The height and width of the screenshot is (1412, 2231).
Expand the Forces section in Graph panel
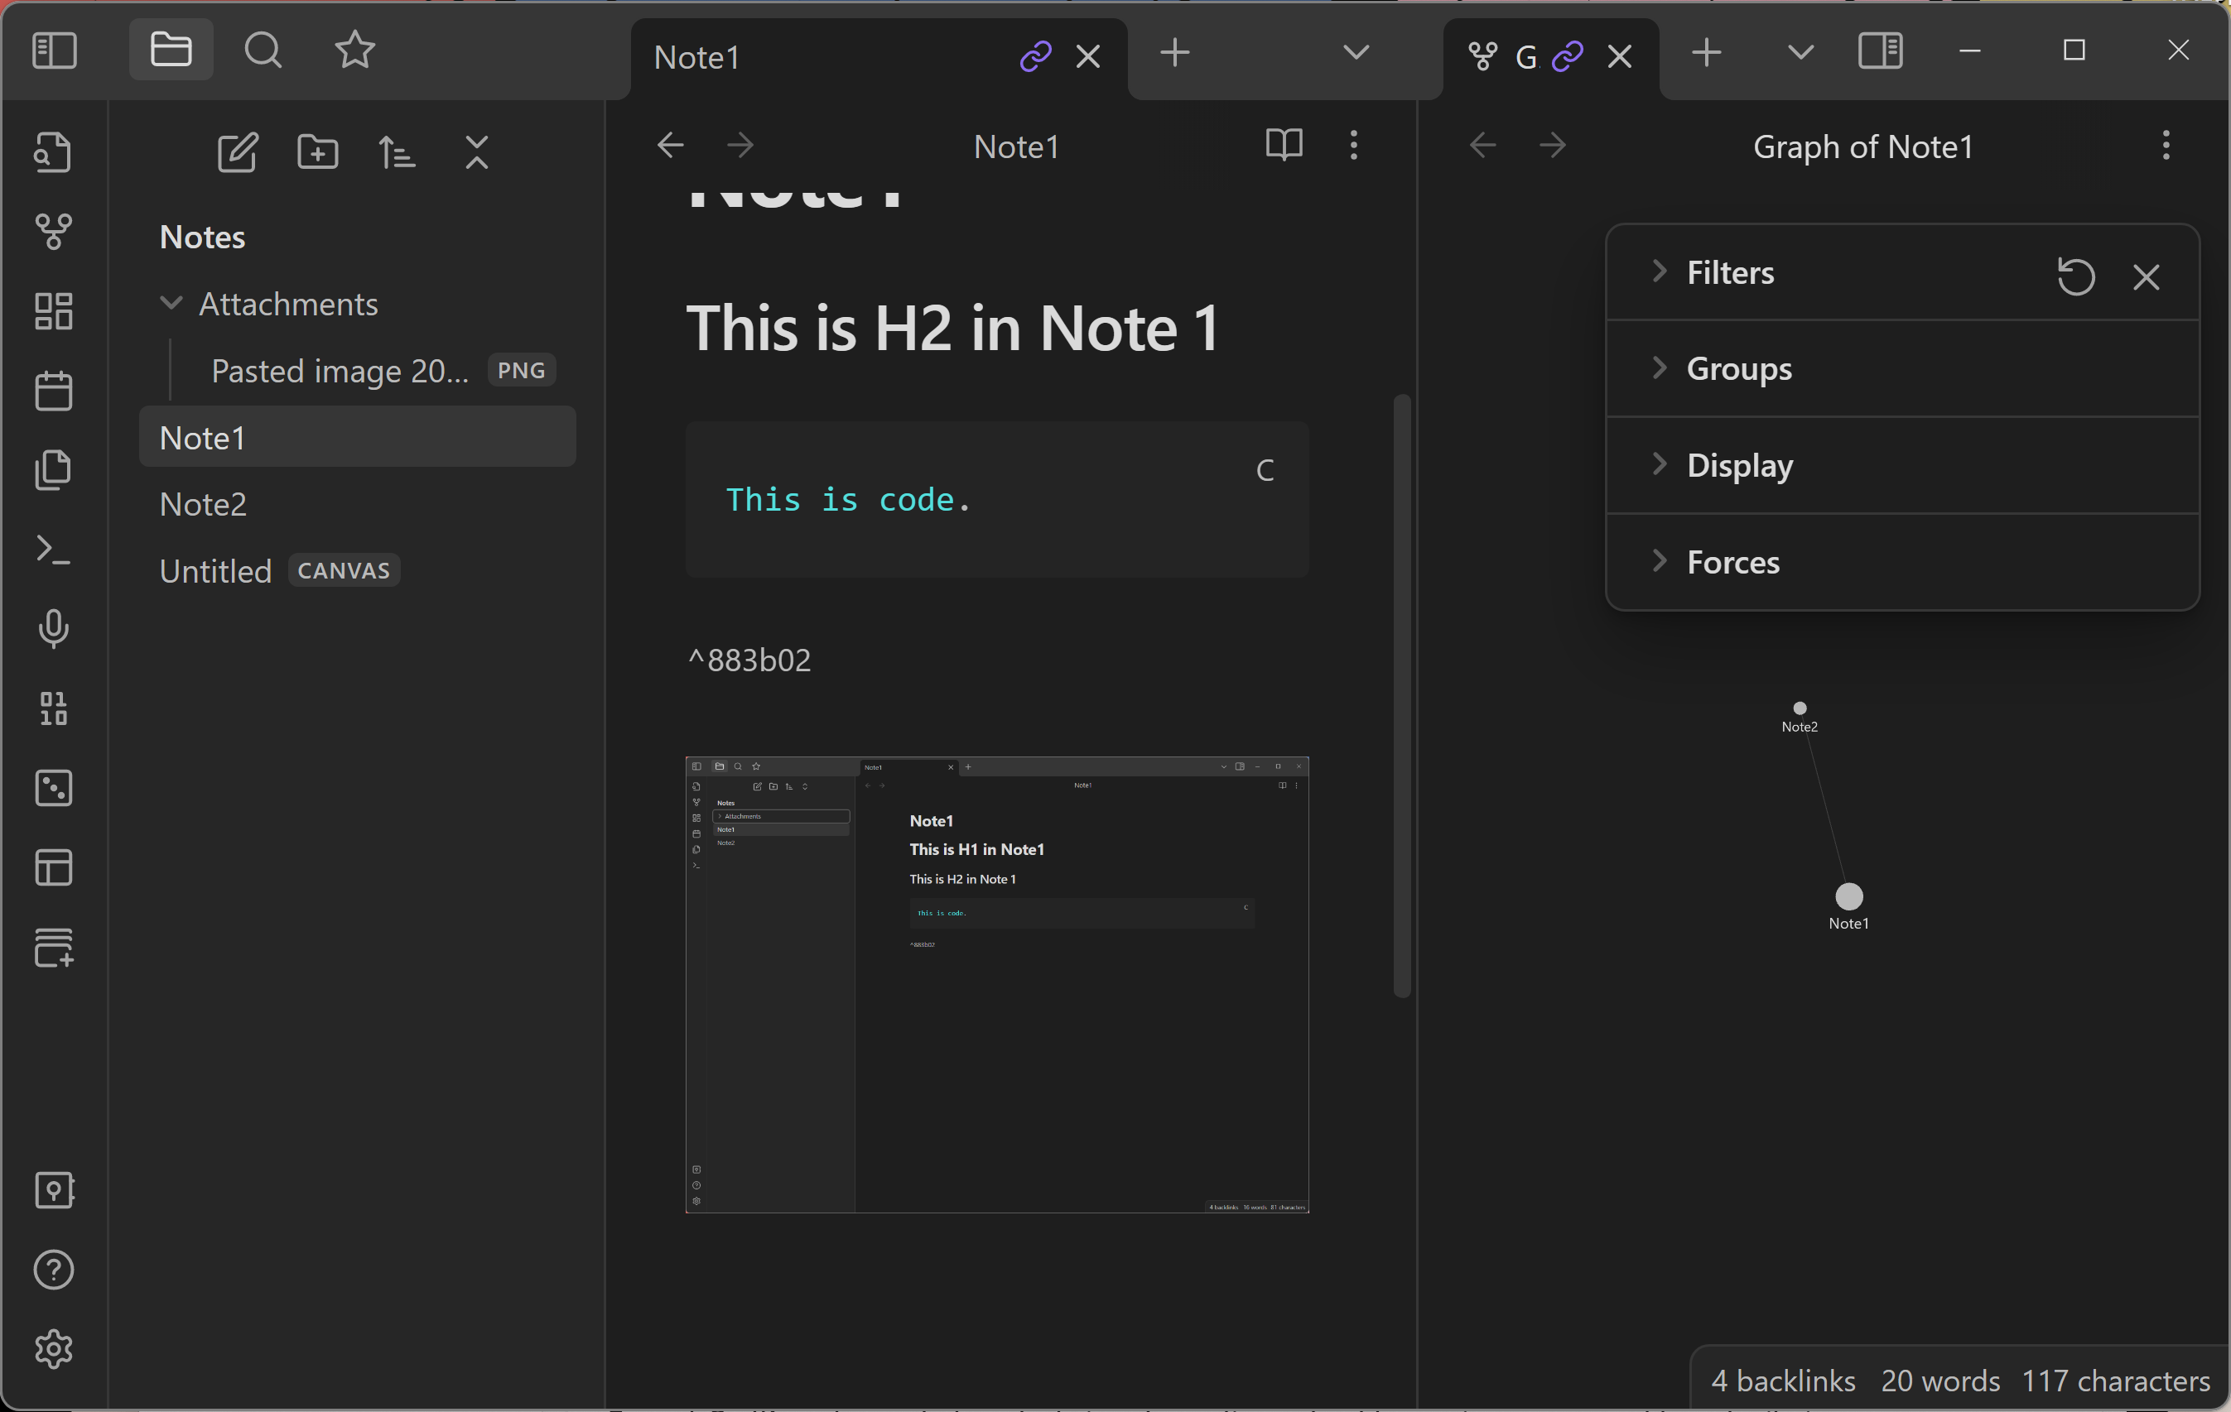(1660, 562)
